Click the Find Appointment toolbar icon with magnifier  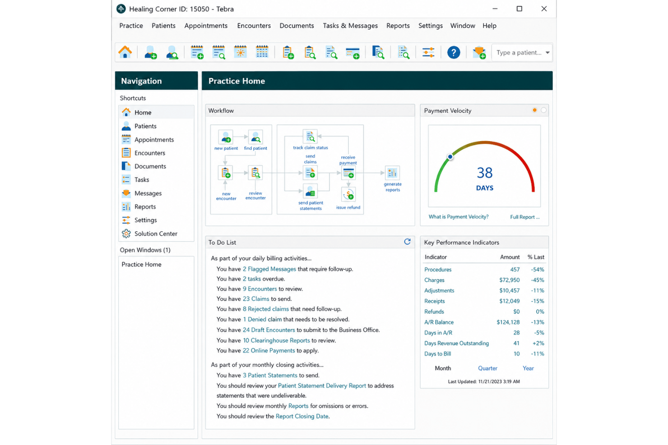click(x=218, y=52)
